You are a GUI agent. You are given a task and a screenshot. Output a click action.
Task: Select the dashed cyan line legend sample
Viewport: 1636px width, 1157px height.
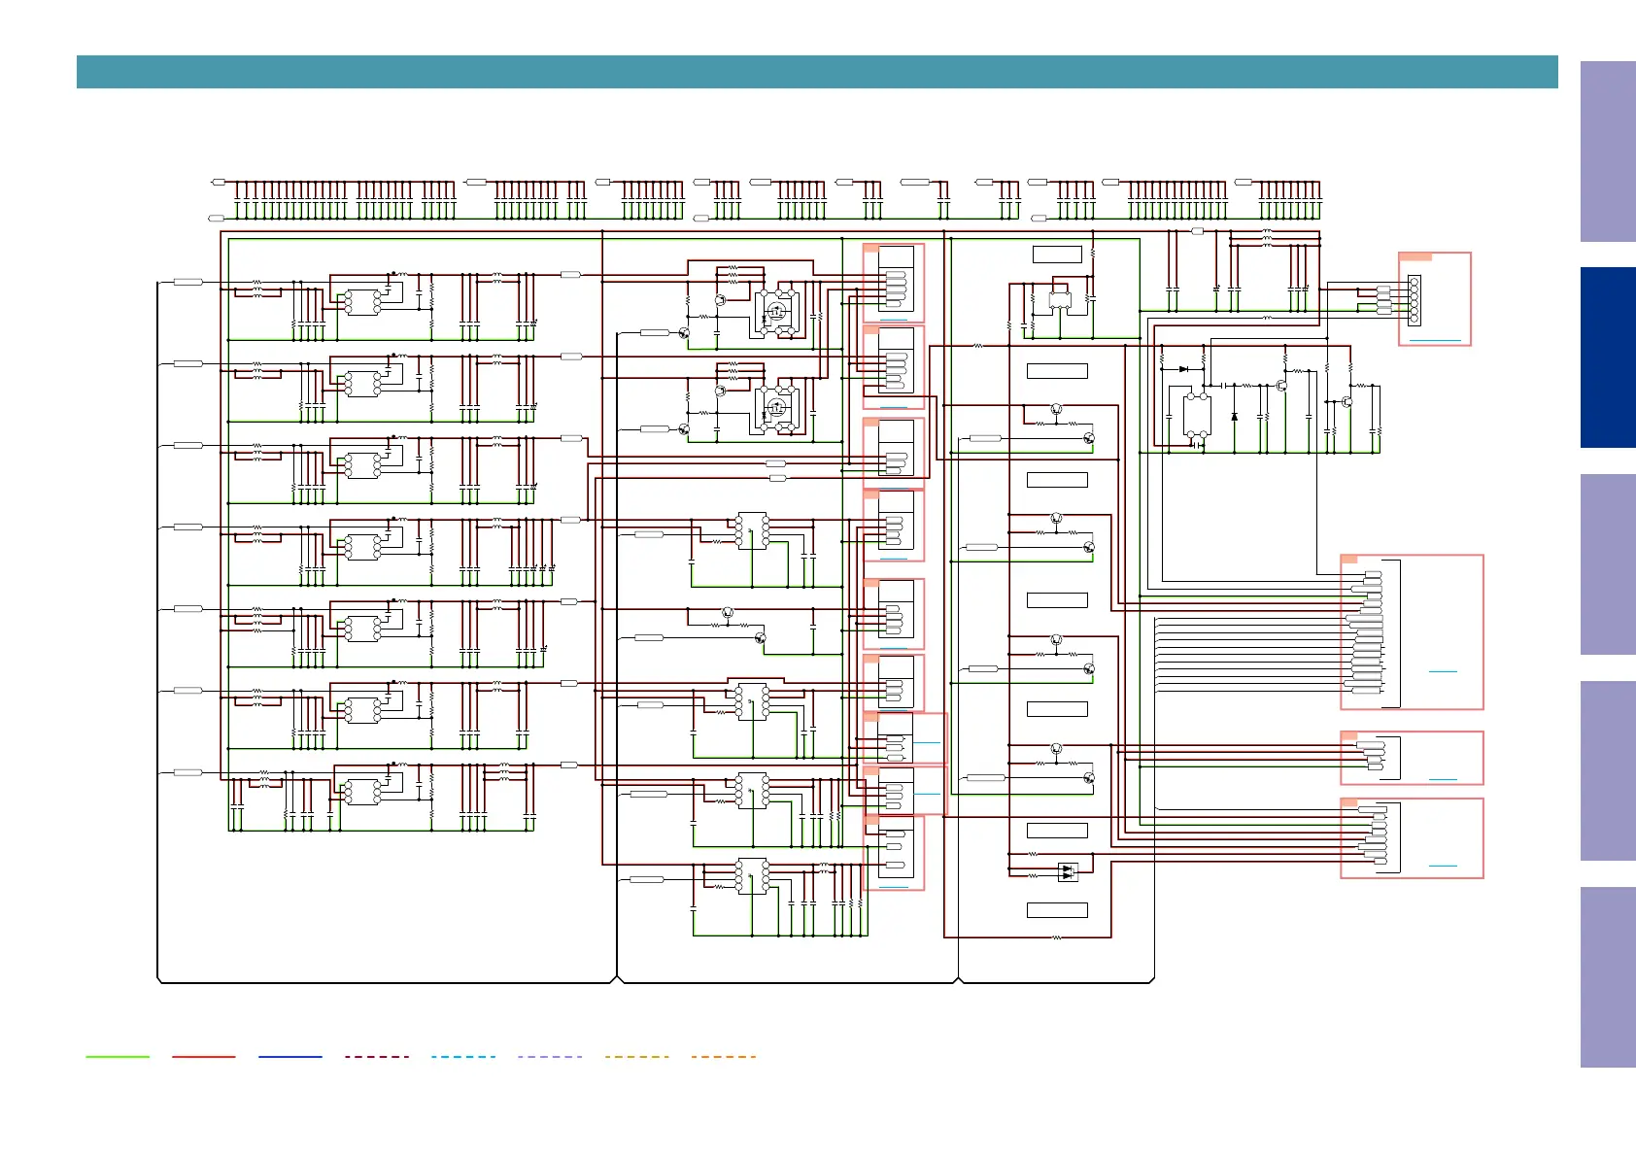tap(463, 1056)
